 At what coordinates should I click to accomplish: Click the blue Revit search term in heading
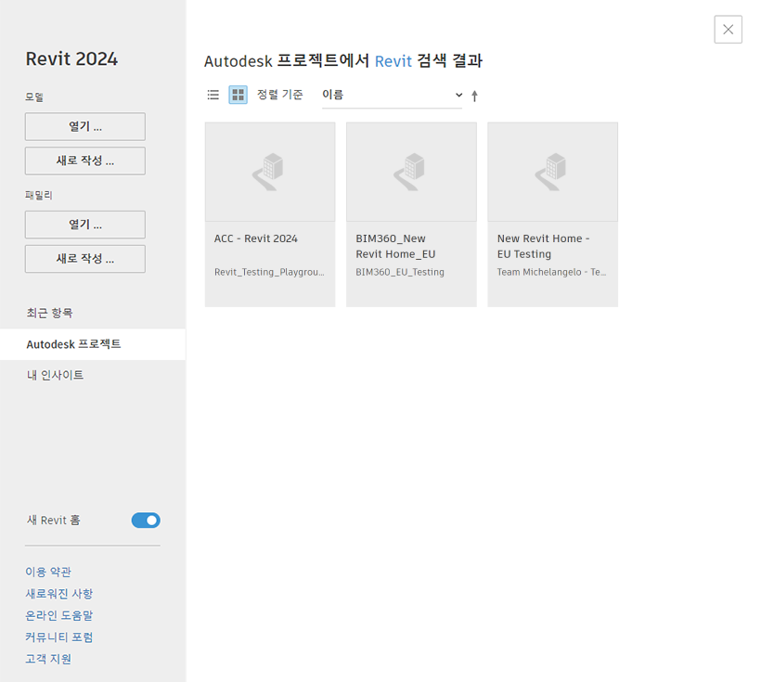393,61
